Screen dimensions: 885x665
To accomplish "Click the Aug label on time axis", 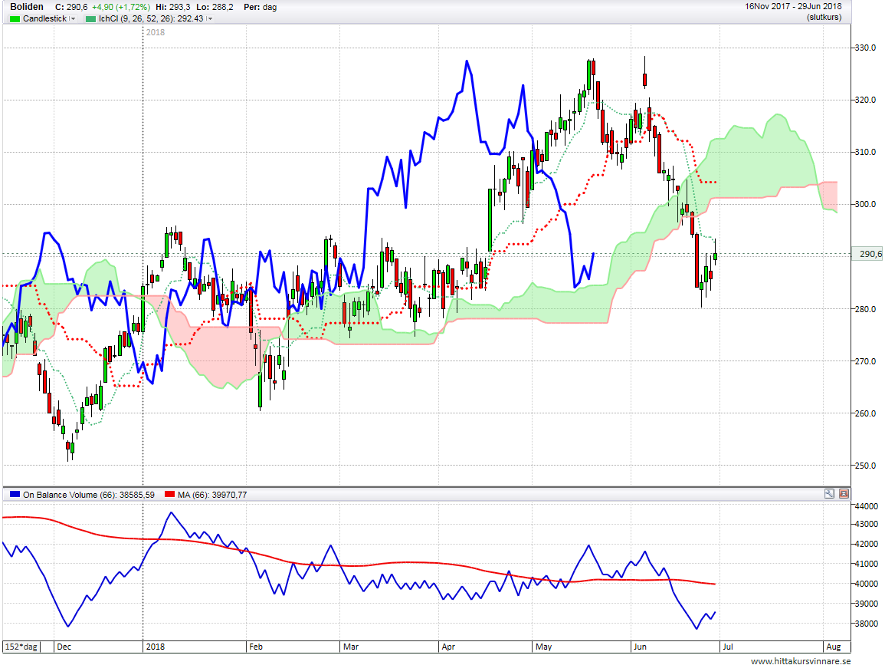I will (x=834, y=647).
